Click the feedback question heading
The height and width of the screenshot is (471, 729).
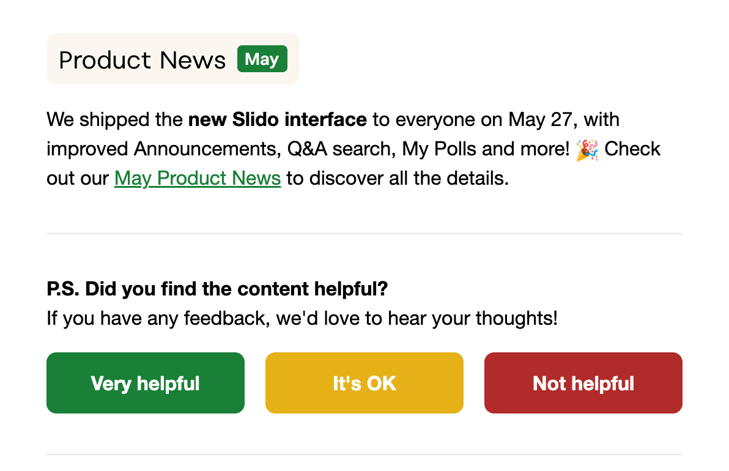[x=216, y=288]
